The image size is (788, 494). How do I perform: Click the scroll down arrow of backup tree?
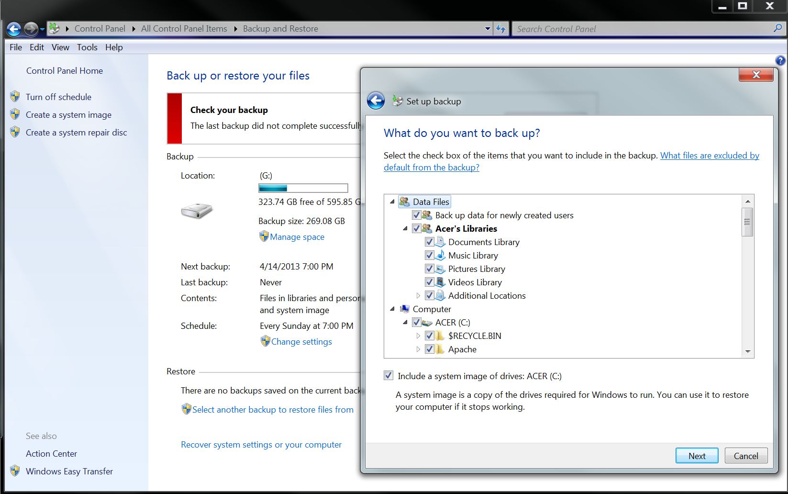coord(747,352)
